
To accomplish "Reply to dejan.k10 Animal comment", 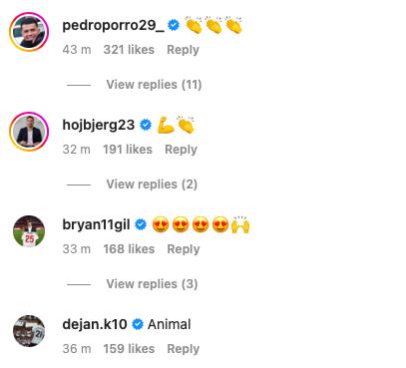I will 184,349.
